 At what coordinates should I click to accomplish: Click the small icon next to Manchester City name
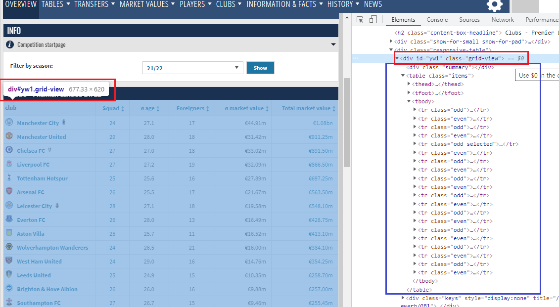click(x=64, y=122)
